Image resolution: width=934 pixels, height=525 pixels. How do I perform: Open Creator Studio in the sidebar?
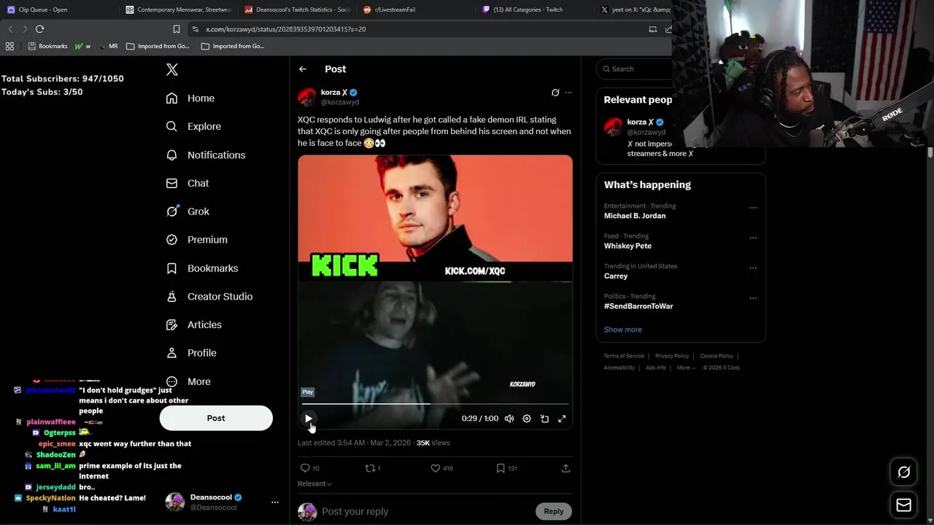[x=209, y=296]
